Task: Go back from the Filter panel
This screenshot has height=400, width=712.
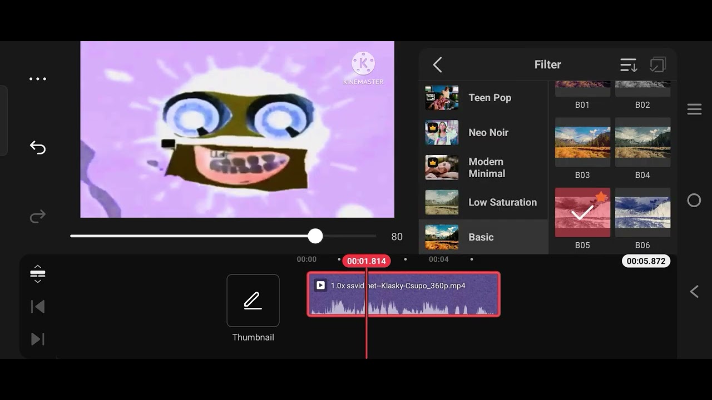Action: coord(438,65)
